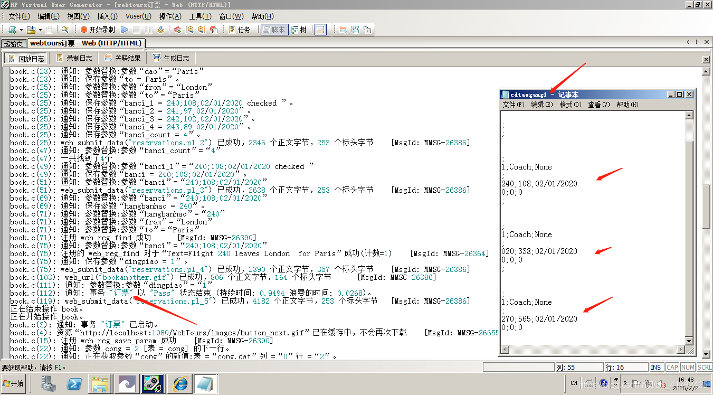Click the tab scroll left arrow at top right

[688, 42]
